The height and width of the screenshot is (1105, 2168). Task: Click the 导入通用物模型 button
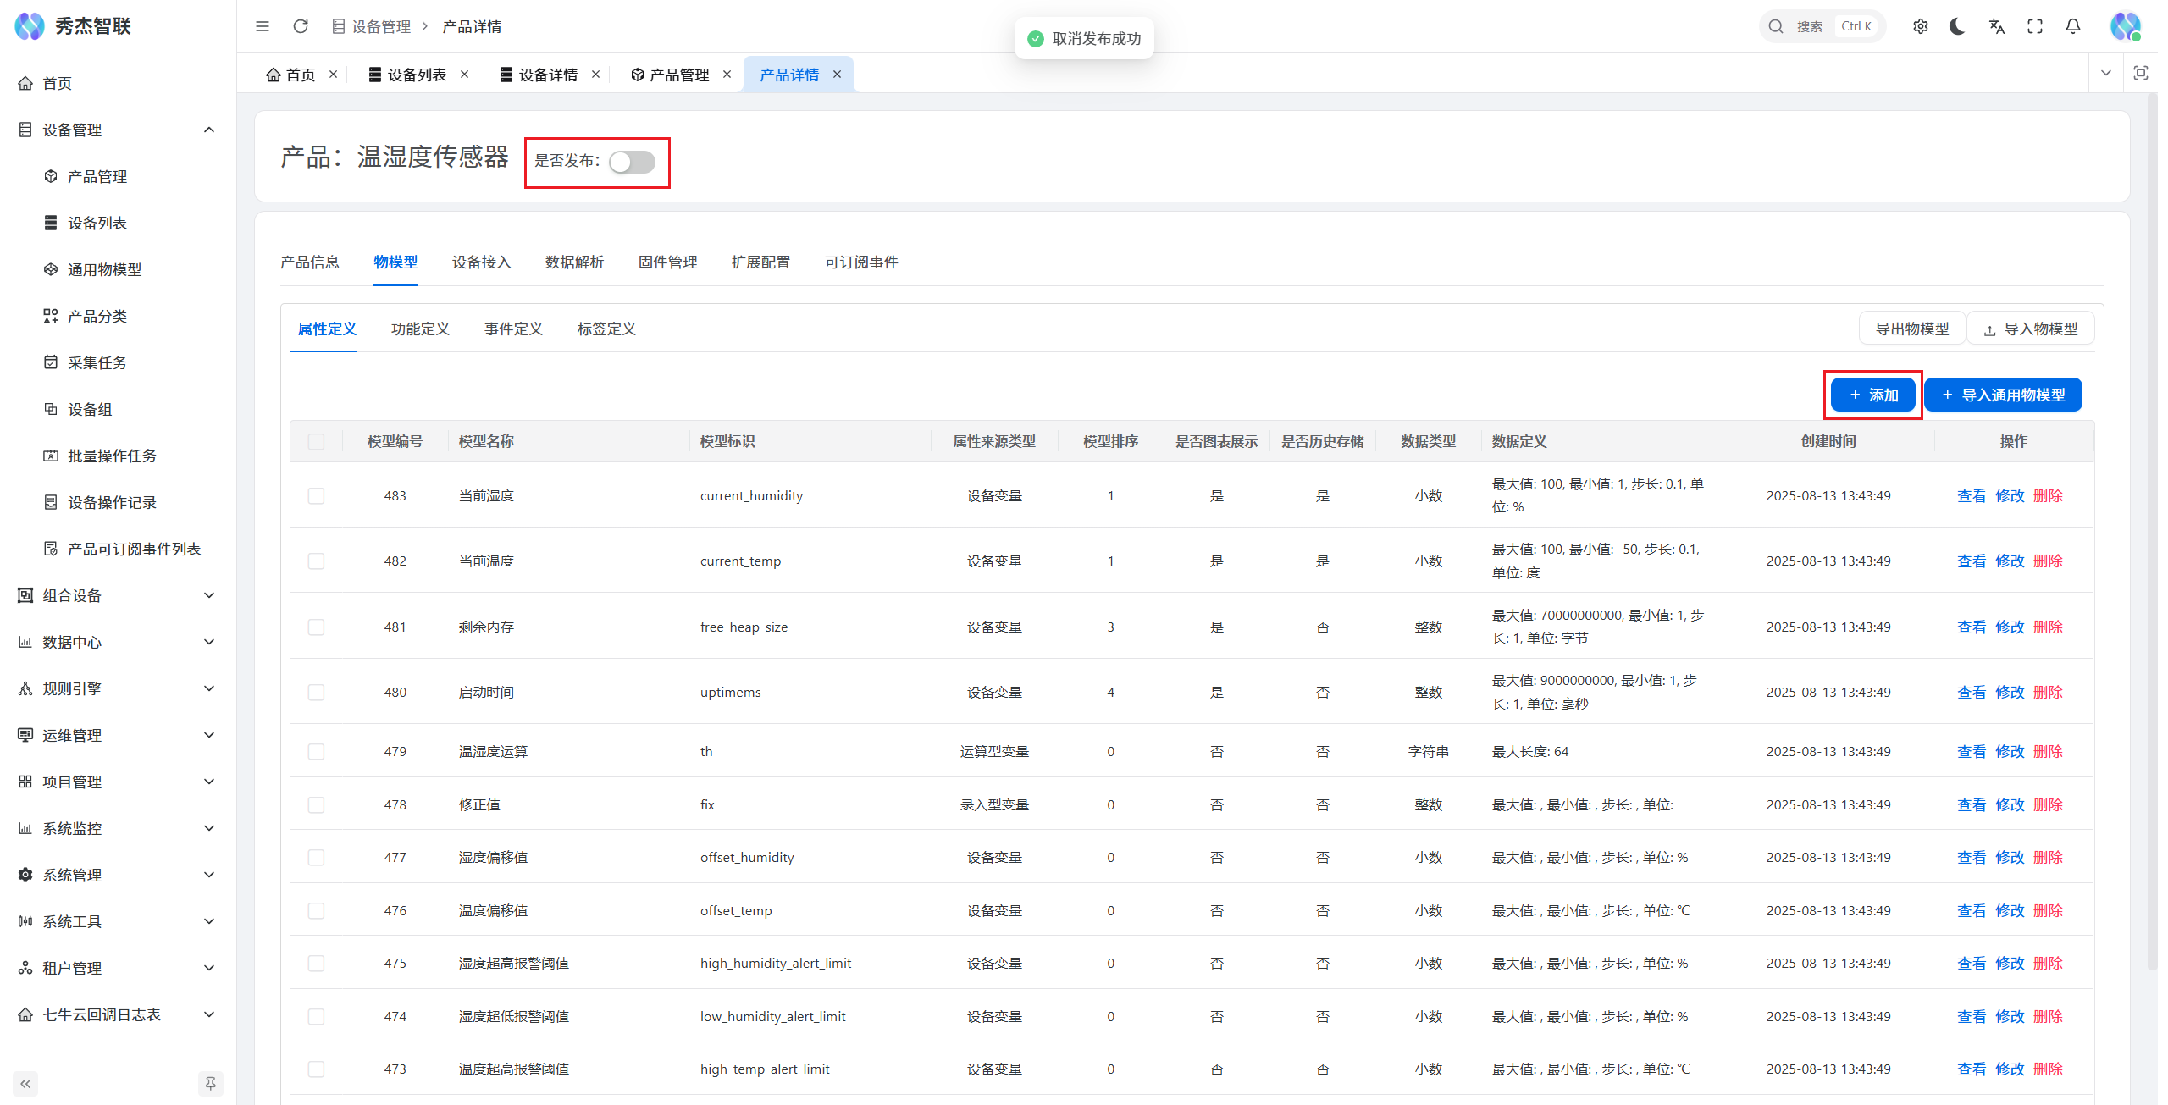pos(2003,395)
